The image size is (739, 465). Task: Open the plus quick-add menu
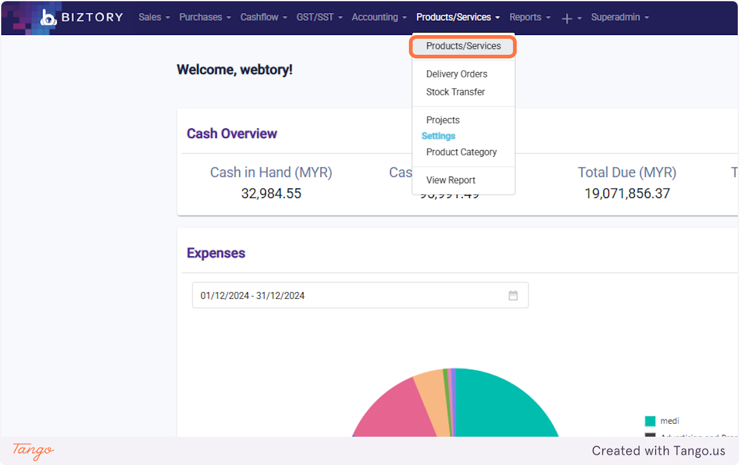coord(571,18)
